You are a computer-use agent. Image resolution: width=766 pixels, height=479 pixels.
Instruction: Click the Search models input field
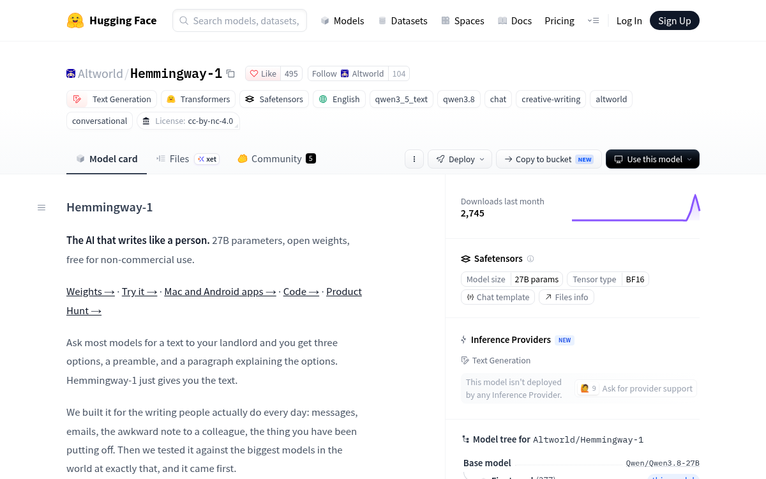(x=239, y=20)
